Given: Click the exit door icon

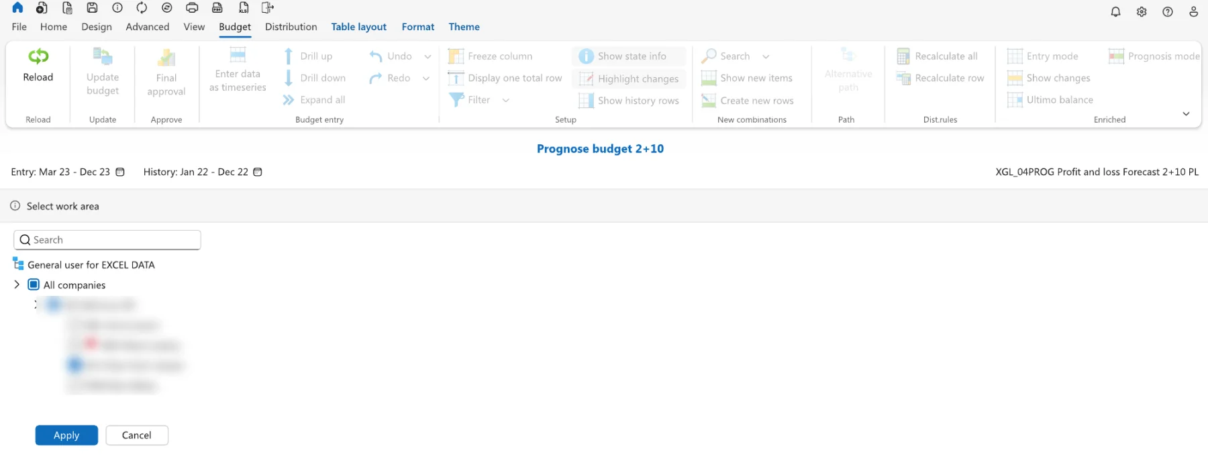Looking at the screenshot, I should (268, 8).
